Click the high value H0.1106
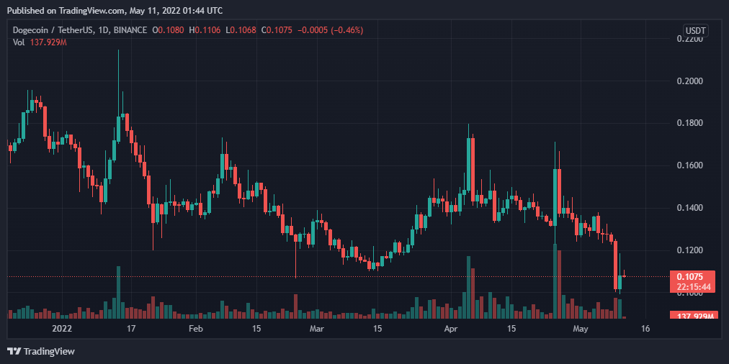The width and height of the screenshot is (729, 364). pos(204,30)
